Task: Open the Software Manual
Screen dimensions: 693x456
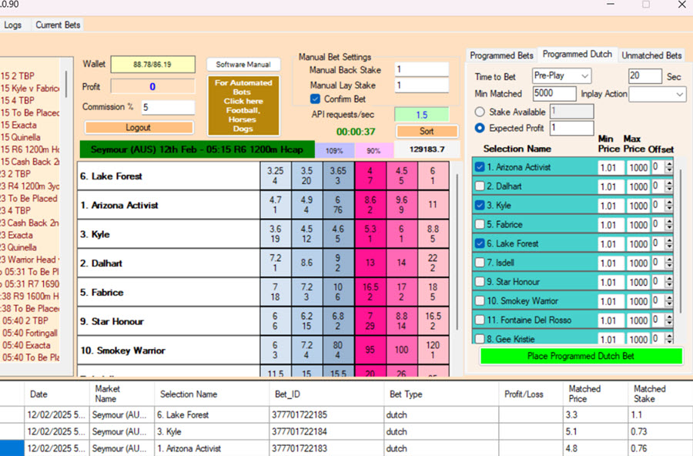Action: tap(243, 65)
